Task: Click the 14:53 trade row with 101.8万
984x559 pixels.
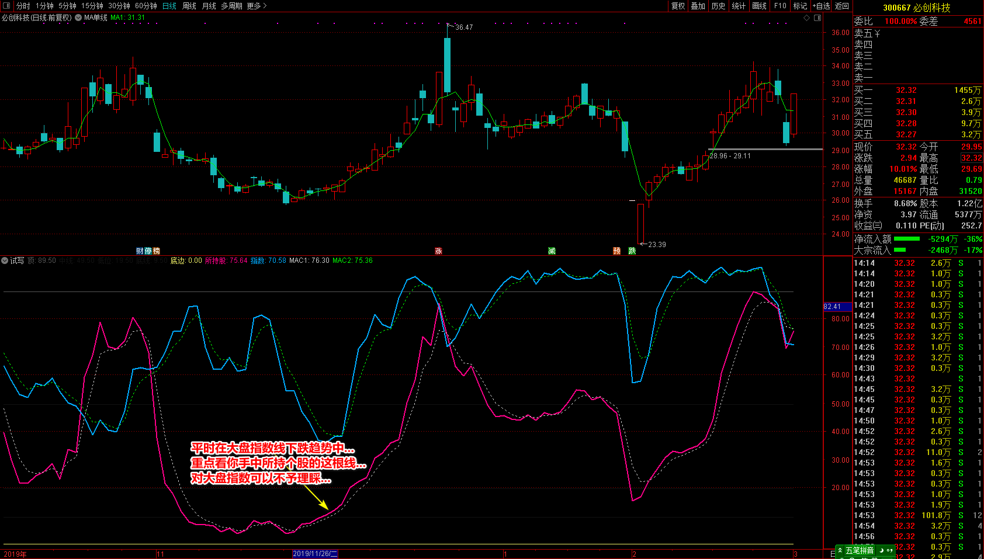Action: coord(918,515)
